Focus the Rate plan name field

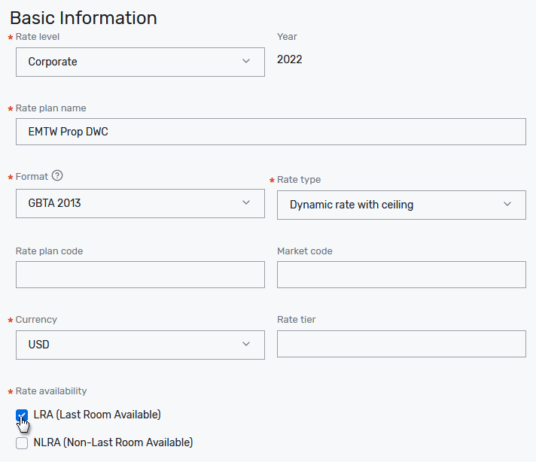[x=270, y=132]
